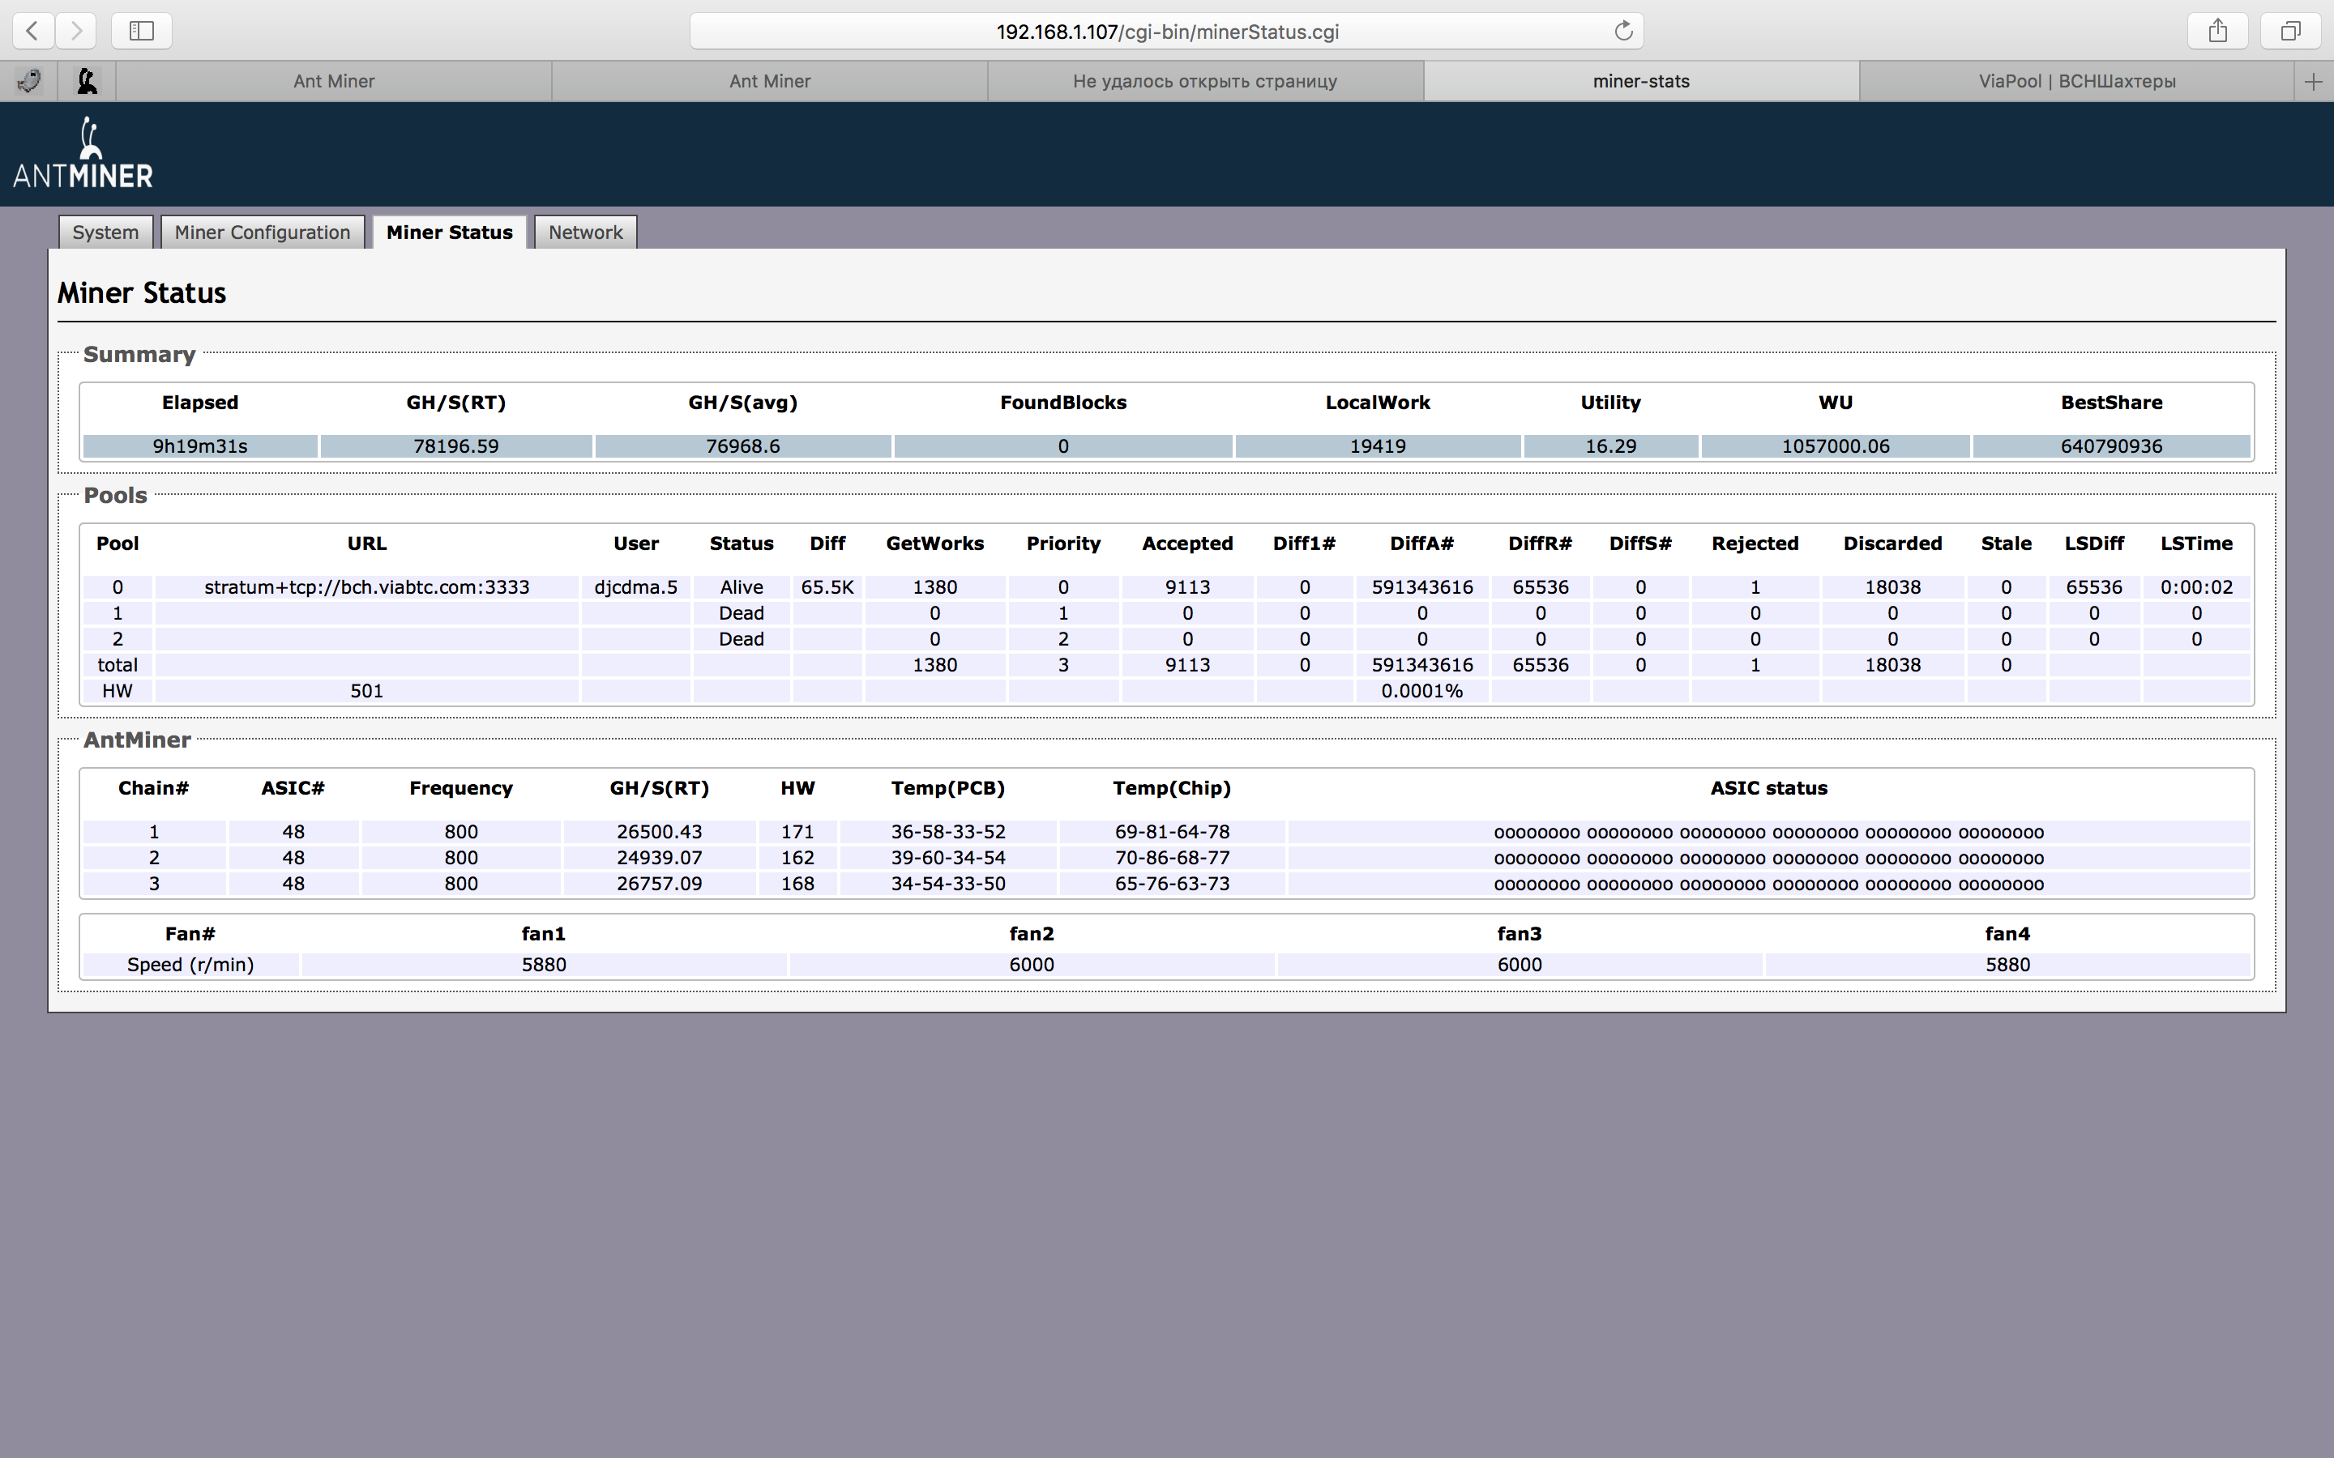
Task: Click the HW percentage 0.0001%
Action: tap(1421, 692)
